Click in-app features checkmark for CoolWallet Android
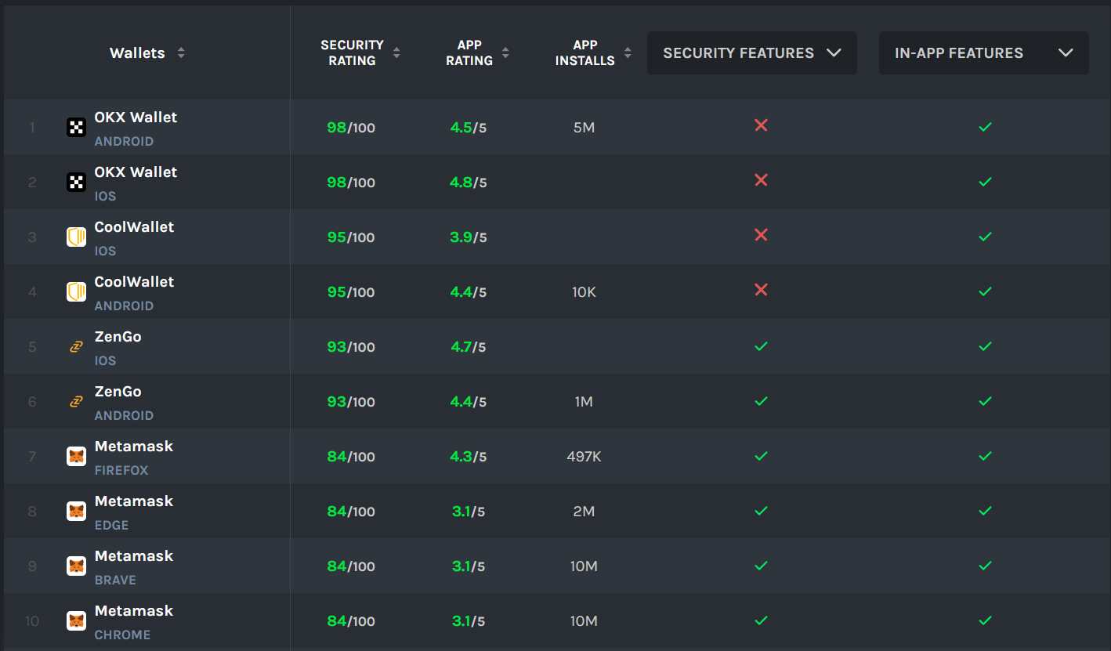This screenshot has height=651, width=1111. click(985, 291)
